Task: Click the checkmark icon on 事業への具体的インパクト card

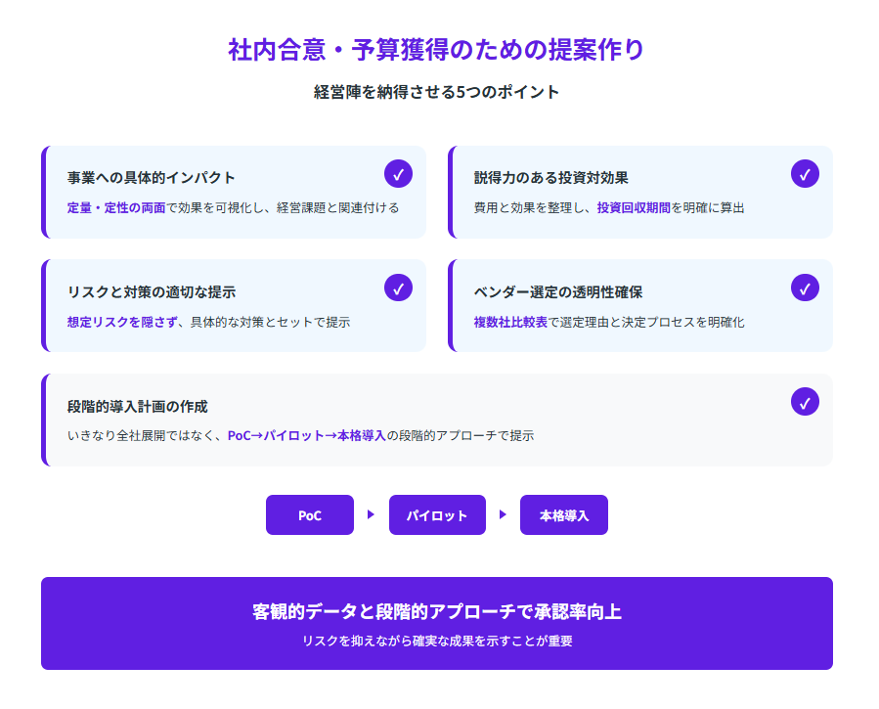Action: pyautogui.click(x=398, y=174)
